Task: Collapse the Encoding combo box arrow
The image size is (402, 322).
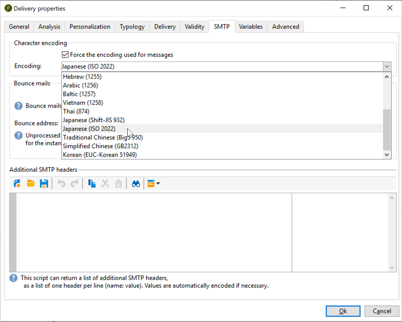Action: (x=387, y=66)
